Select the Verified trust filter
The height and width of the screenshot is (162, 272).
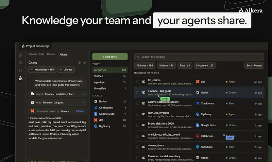(110, 76)
